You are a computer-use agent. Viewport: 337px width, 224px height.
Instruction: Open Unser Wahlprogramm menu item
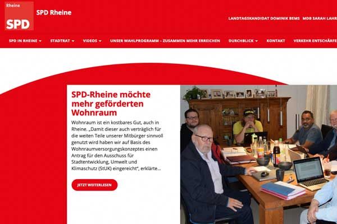tap(165, 41)
